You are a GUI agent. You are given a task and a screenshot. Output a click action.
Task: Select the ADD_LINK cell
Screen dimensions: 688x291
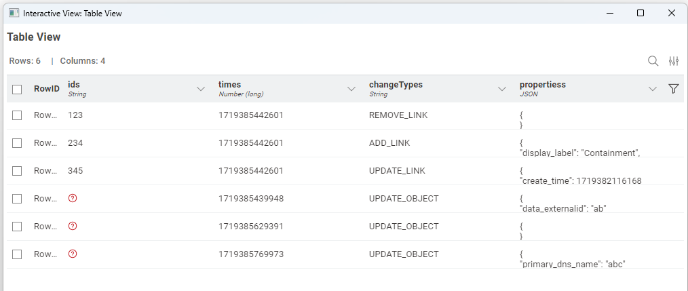[389, 143]
